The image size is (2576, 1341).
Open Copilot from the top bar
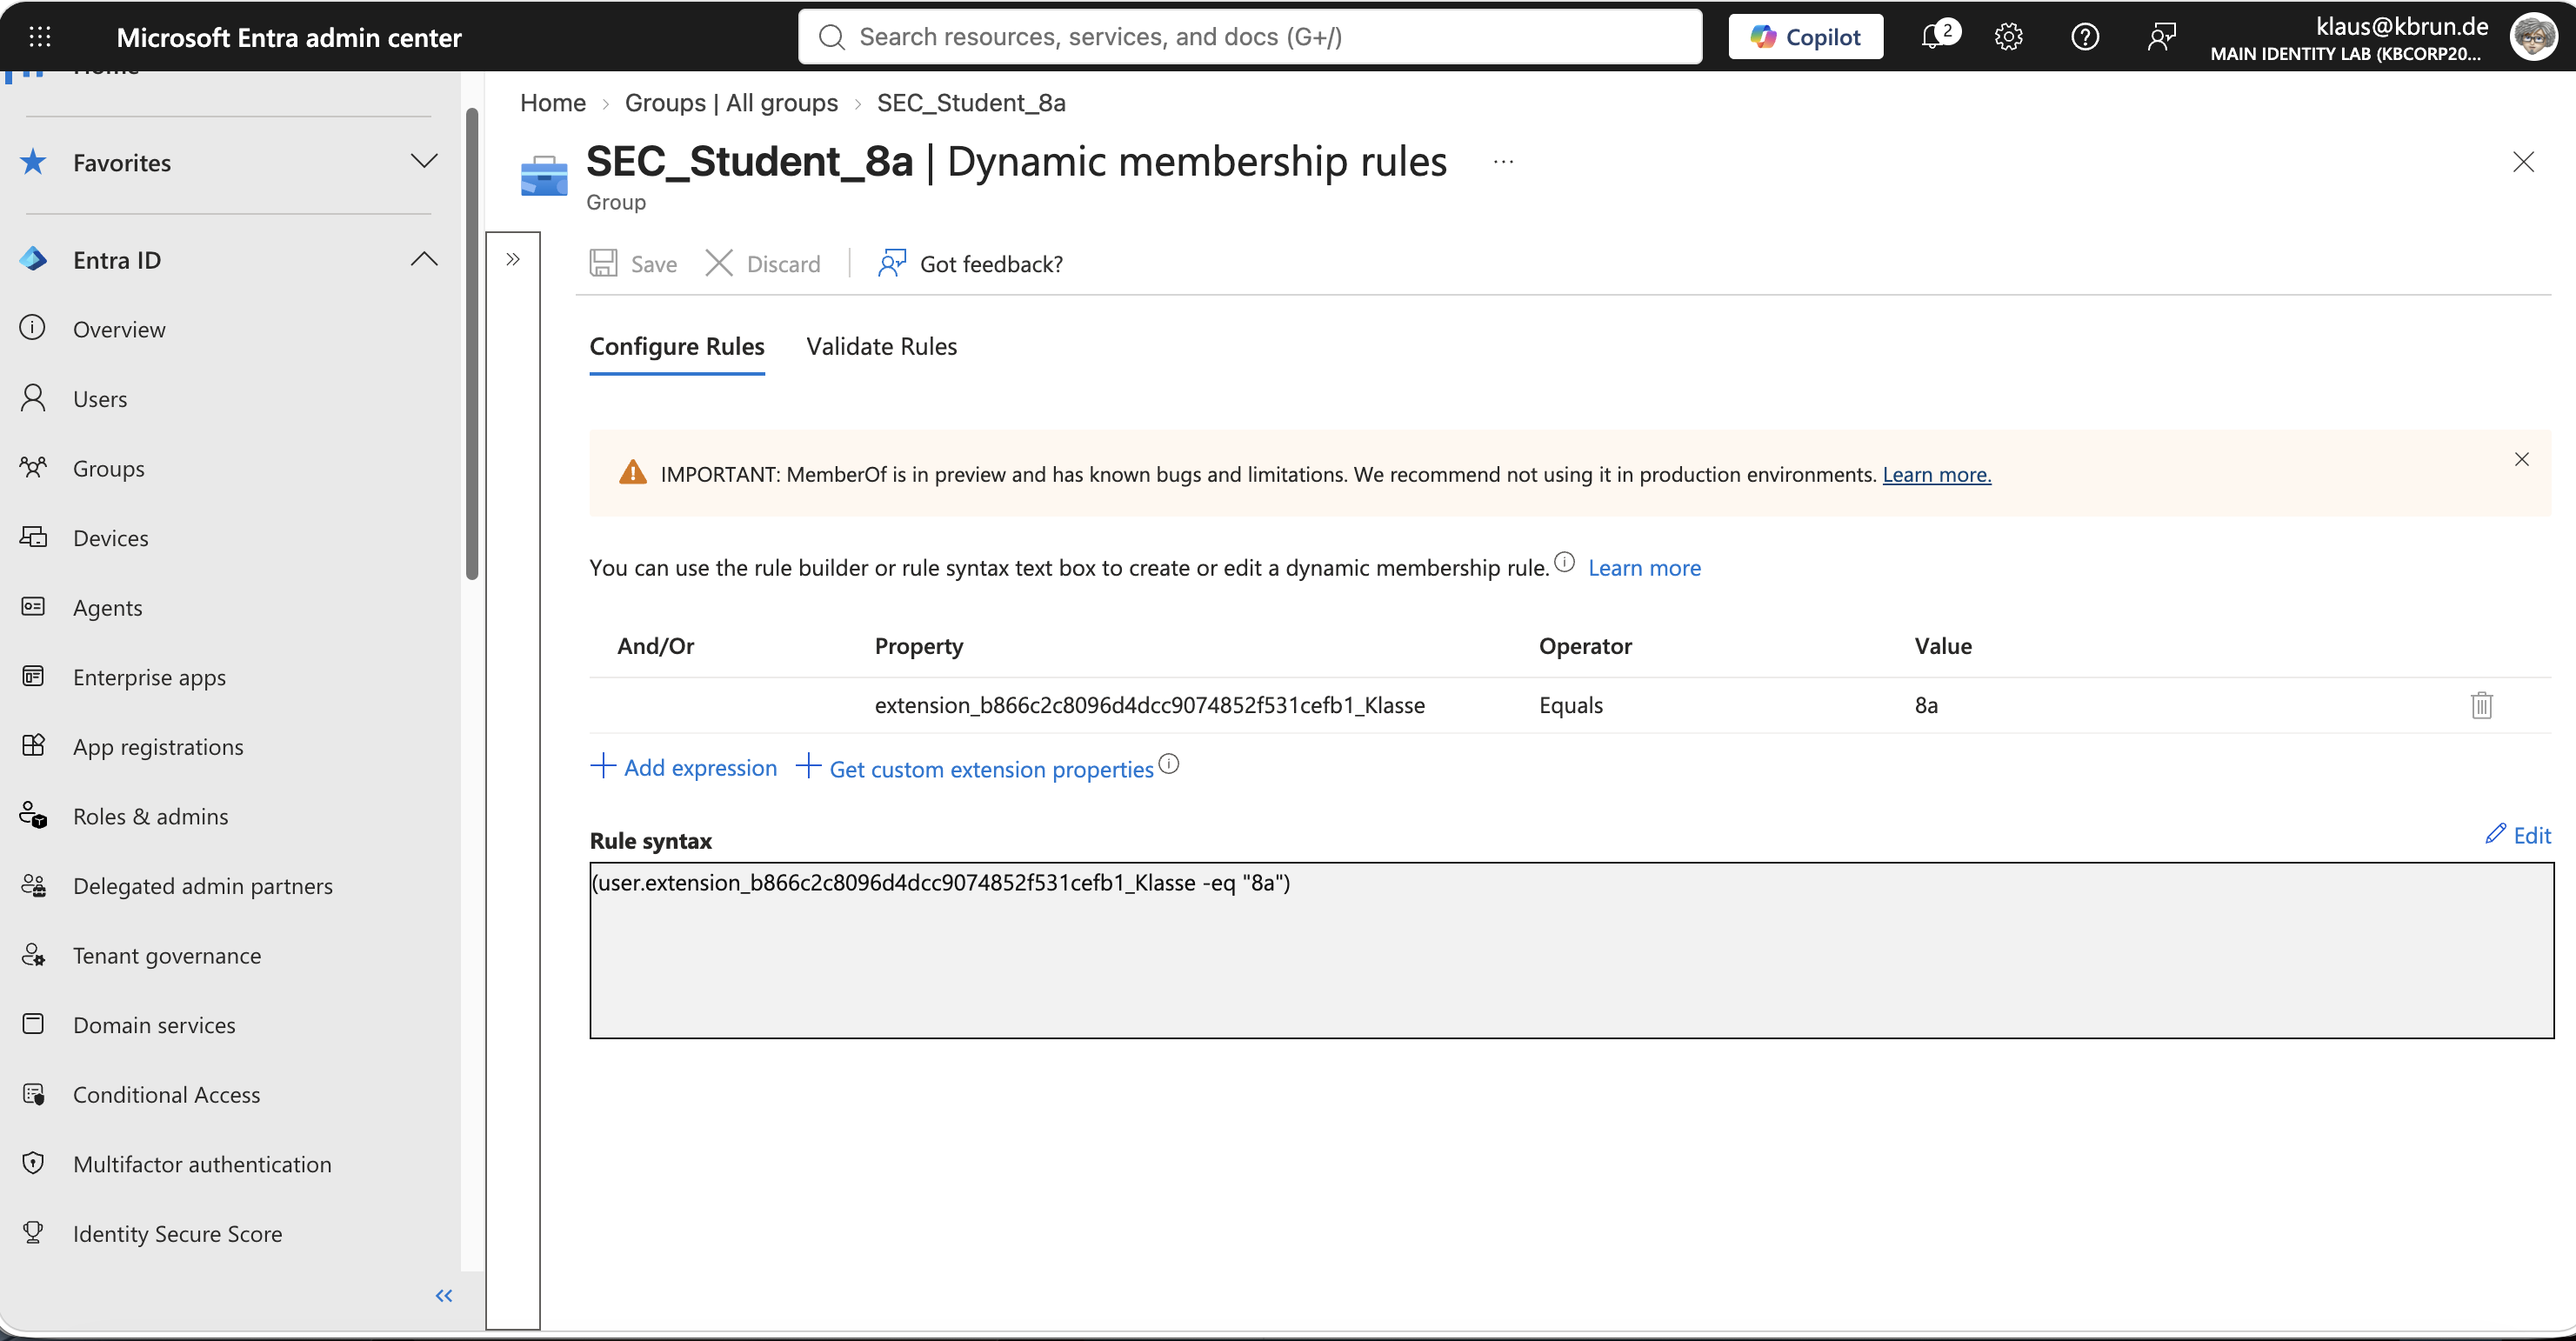pyautogui.click(x=1805, y=37)
